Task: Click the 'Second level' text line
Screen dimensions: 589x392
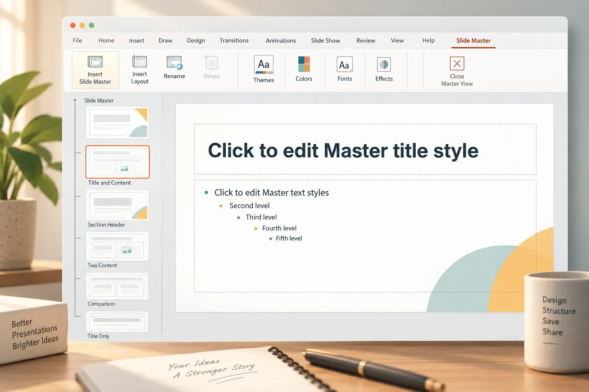Action: pos(250,206)
